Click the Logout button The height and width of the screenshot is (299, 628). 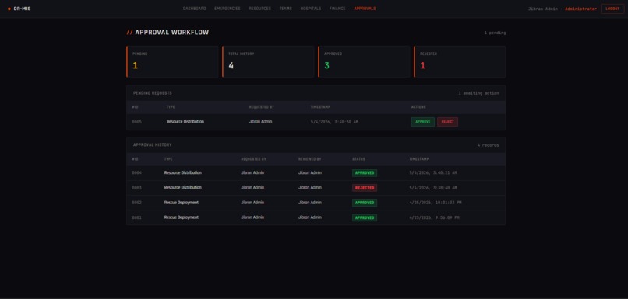612,9
